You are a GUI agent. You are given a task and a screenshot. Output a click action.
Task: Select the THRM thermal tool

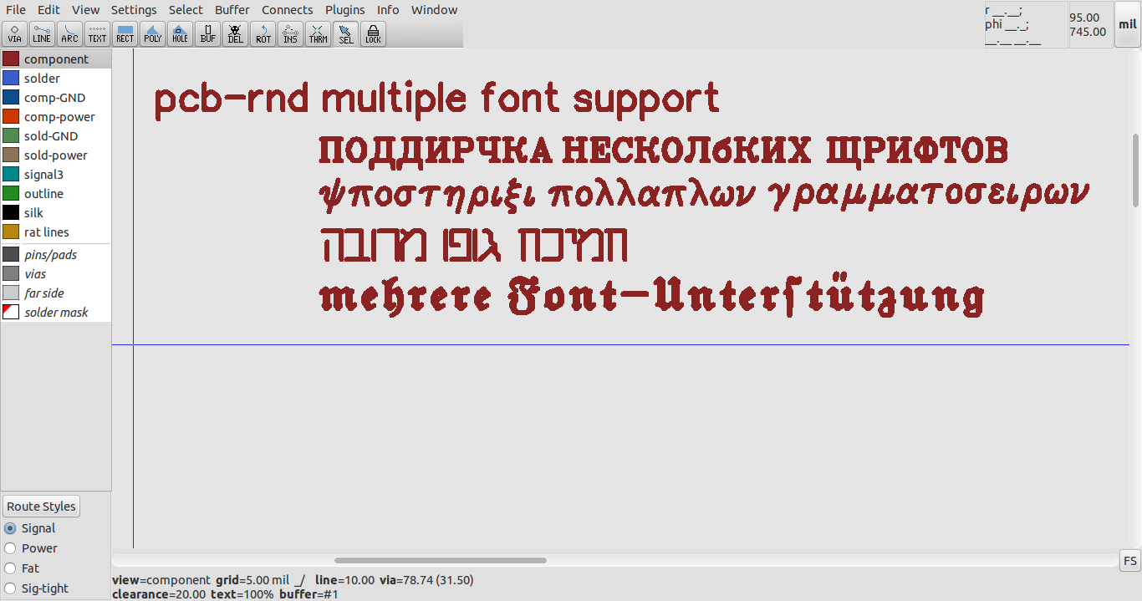pyautogui.click(x=318, y=33)
